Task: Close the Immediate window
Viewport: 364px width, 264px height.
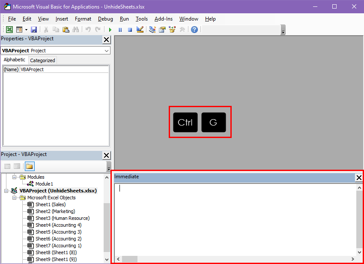Action: point(359,178)
